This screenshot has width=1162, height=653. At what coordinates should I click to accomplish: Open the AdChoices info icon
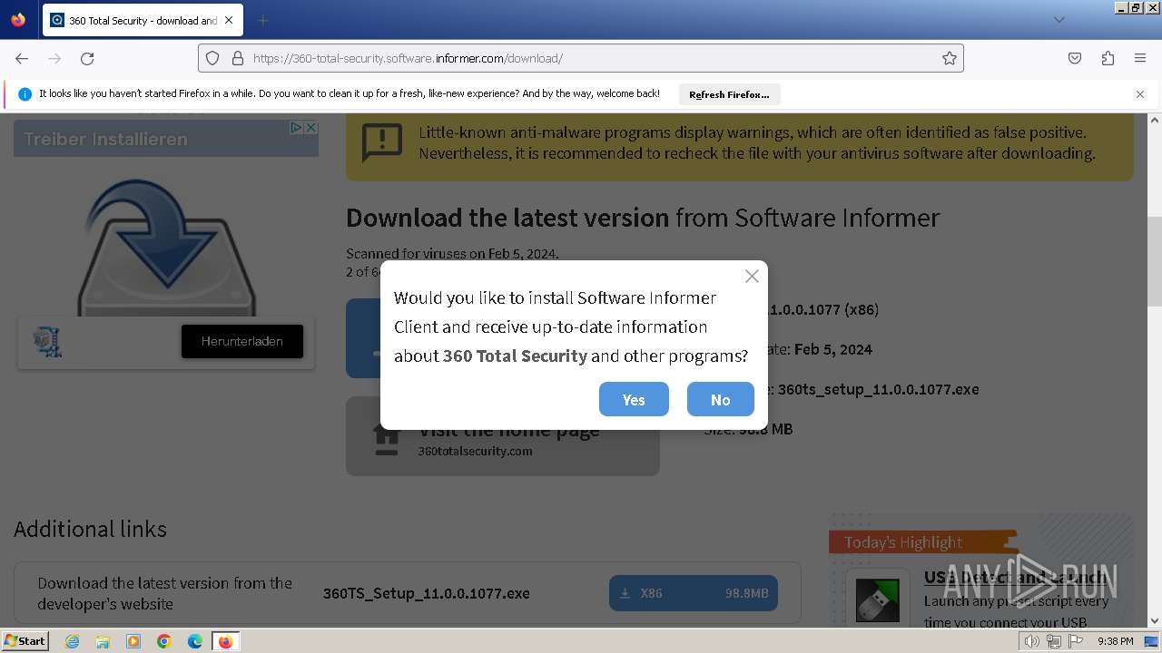click(296, 128)
